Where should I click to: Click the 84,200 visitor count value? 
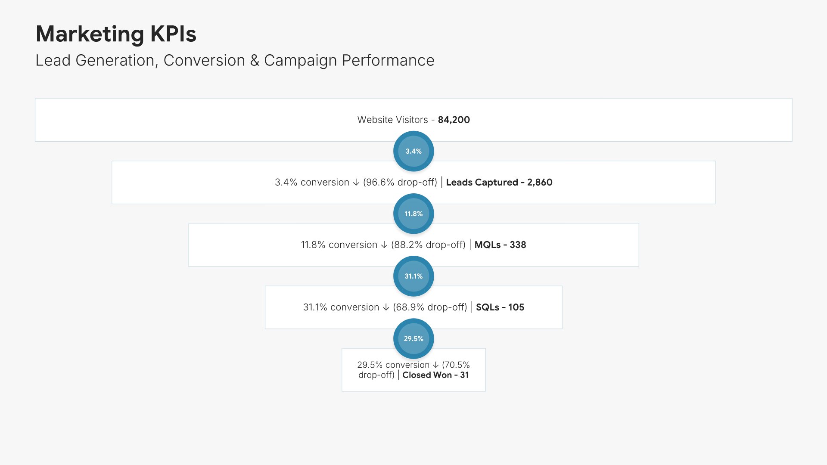[x=454, y=120]
